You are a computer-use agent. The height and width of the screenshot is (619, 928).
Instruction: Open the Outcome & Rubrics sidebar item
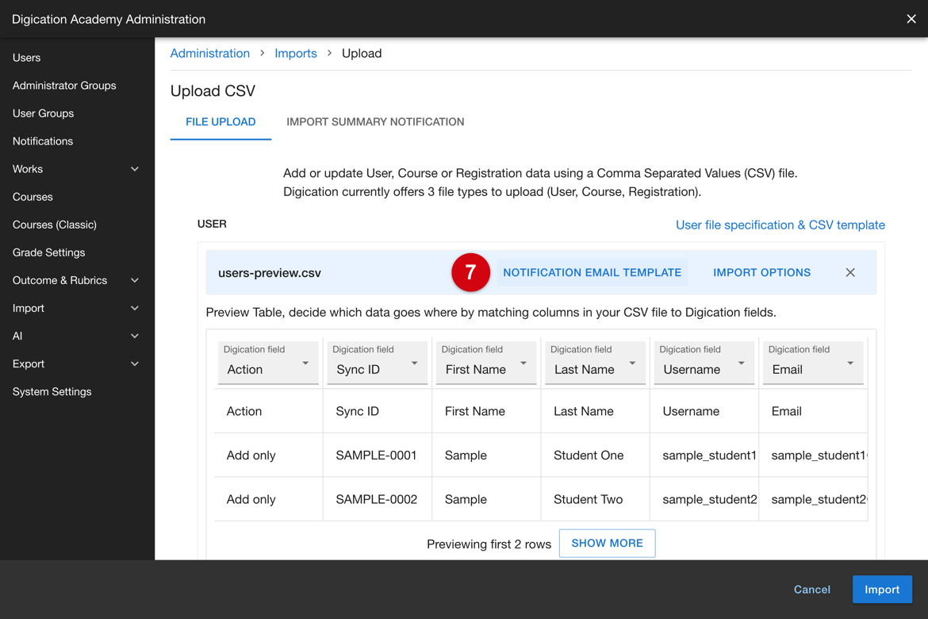point(59,280)
